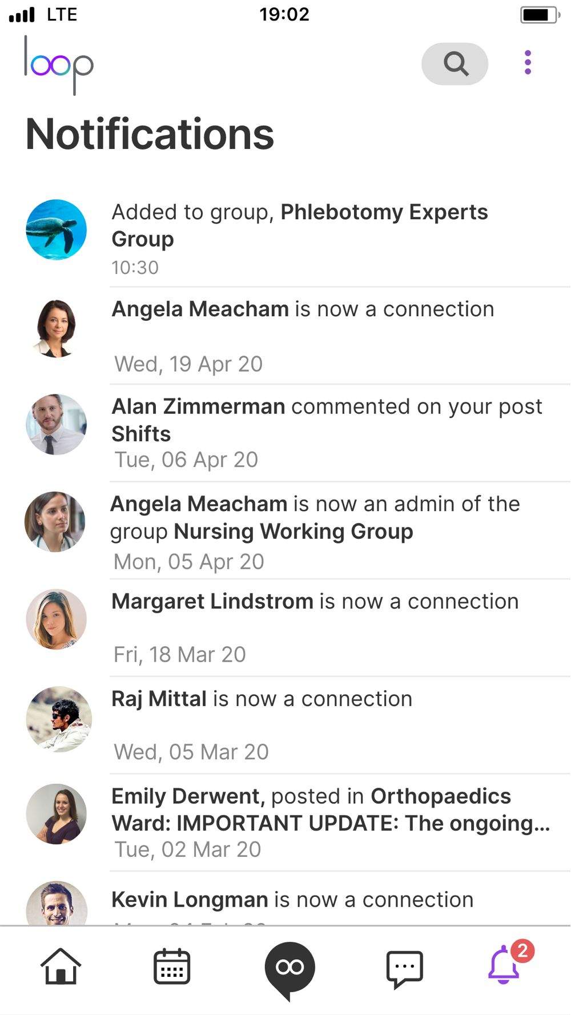Open the calendar tab
Screen dimensions: 571x1015
(172, 967)
